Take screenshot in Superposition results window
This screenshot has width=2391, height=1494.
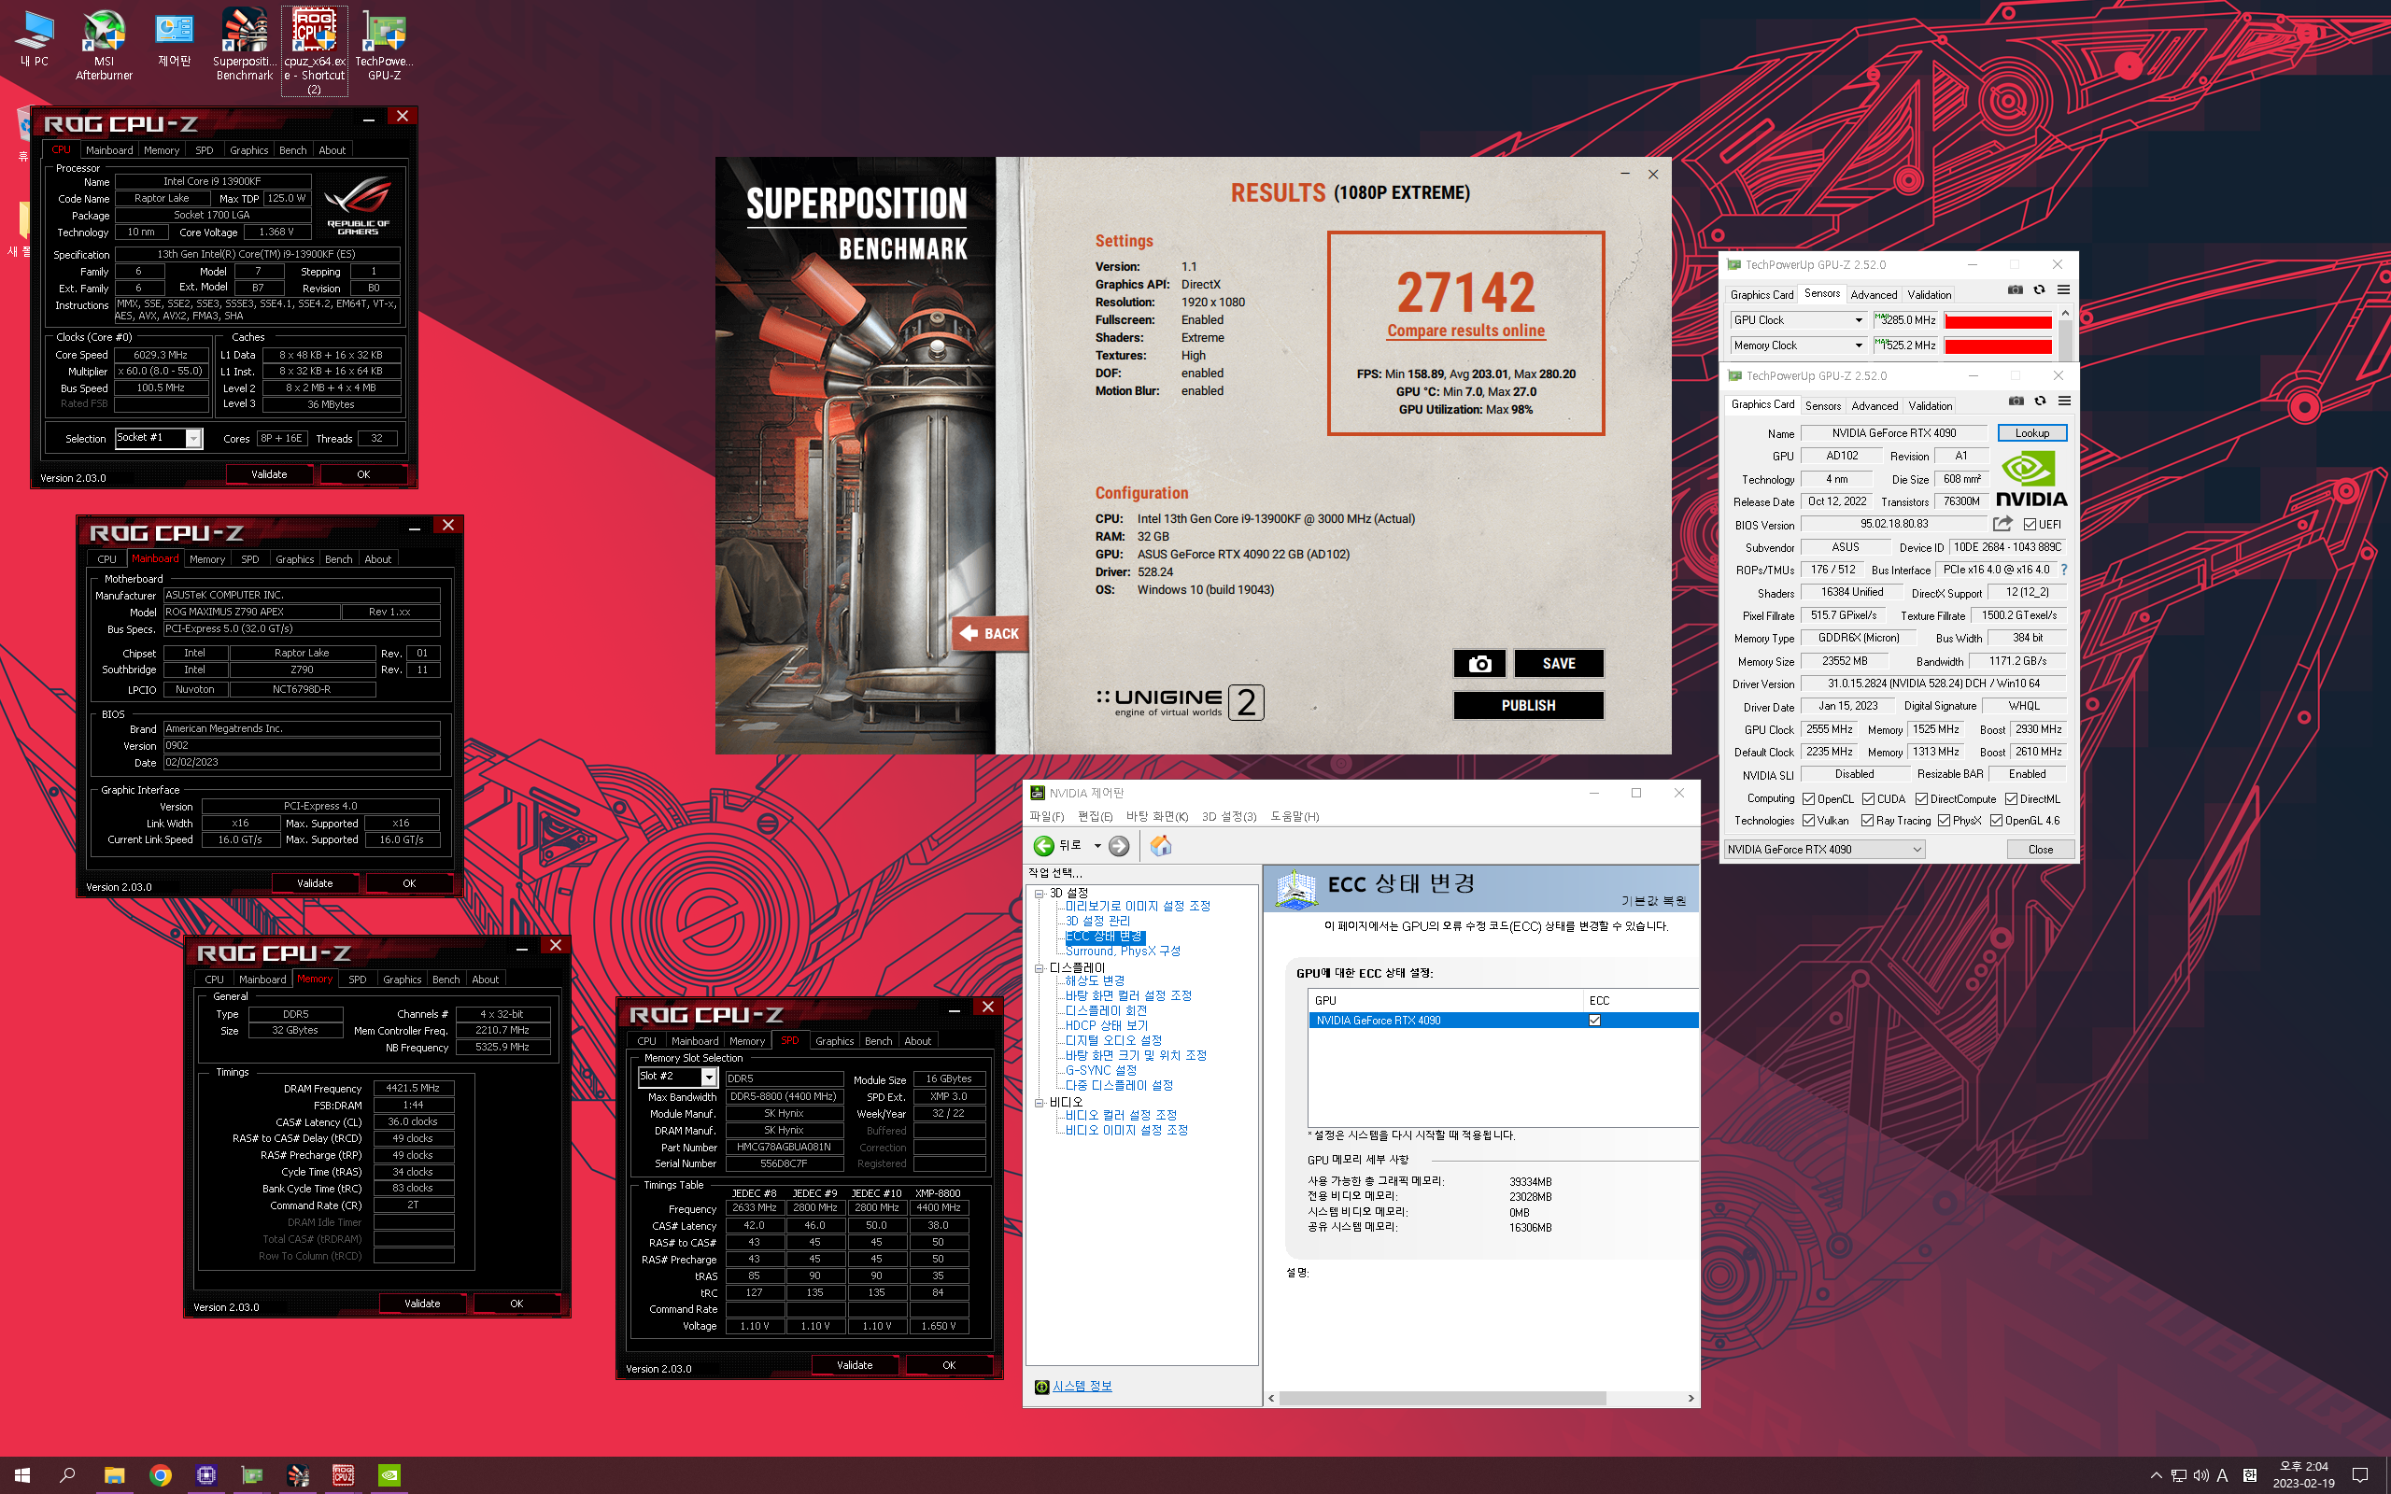click(1479, 663)
